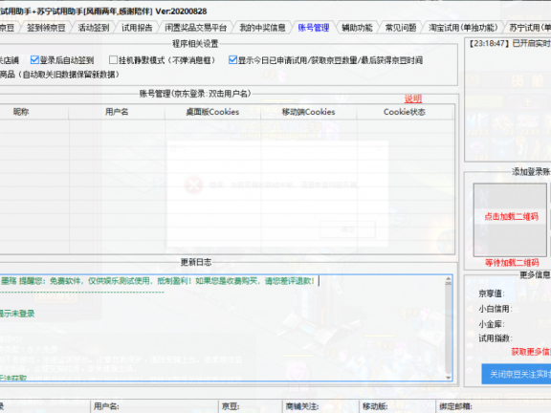Viewport: 551px width, 413px height.
Task: Enable 挂机静默模式 checkbox
Action: point(113,60)
